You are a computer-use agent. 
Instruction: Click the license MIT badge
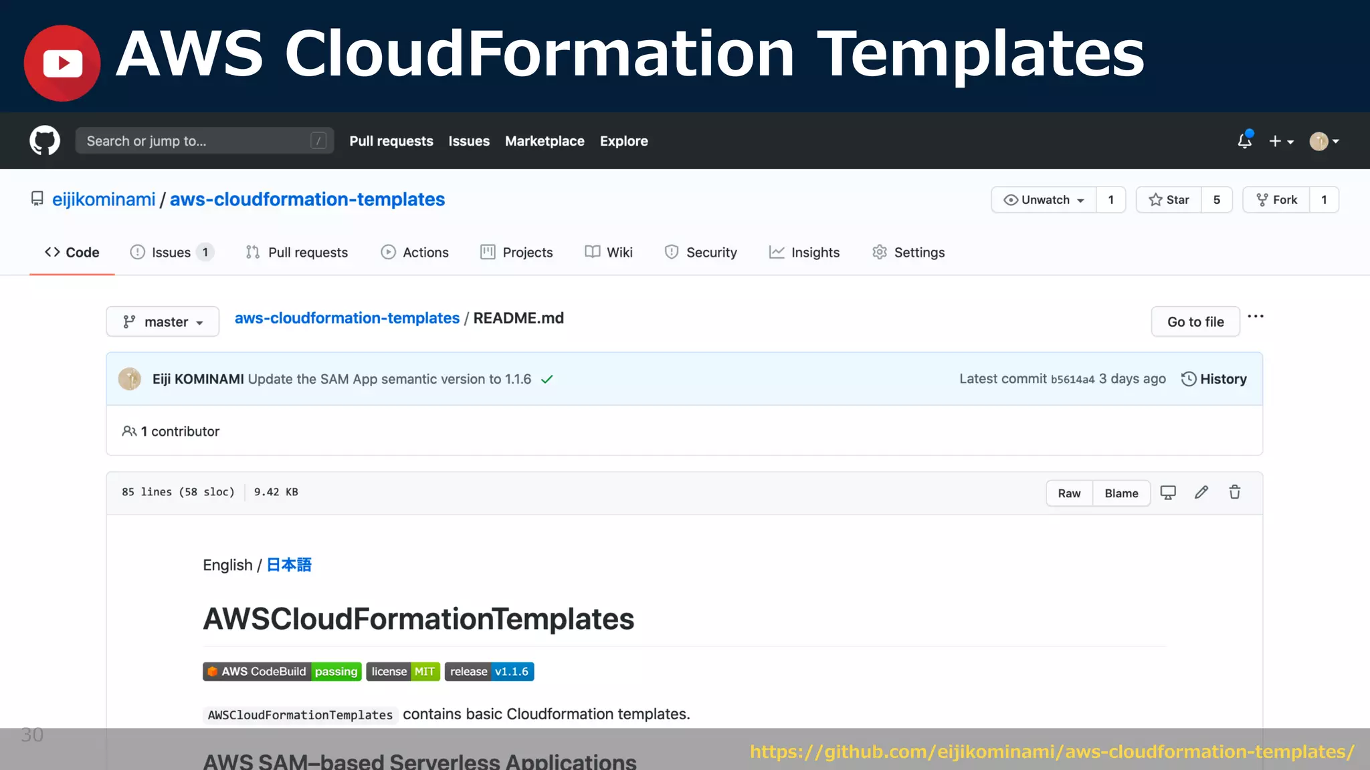[x=403, y=671]
